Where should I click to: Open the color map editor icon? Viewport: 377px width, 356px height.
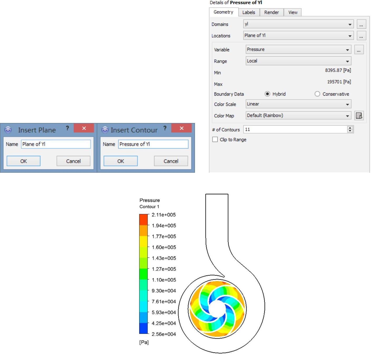[359, 116]
